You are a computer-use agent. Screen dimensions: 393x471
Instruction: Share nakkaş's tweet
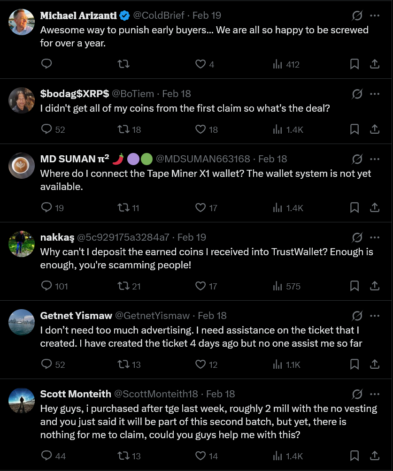(x=375, y=286)
